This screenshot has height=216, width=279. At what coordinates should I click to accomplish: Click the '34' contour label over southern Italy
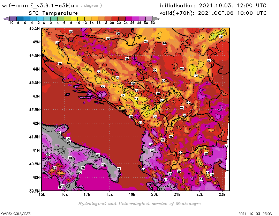pyautogui.click(x=69, y=142)
